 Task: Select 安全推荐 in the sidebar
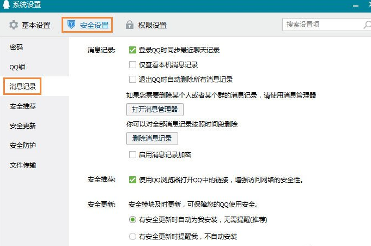click(23, 106)
